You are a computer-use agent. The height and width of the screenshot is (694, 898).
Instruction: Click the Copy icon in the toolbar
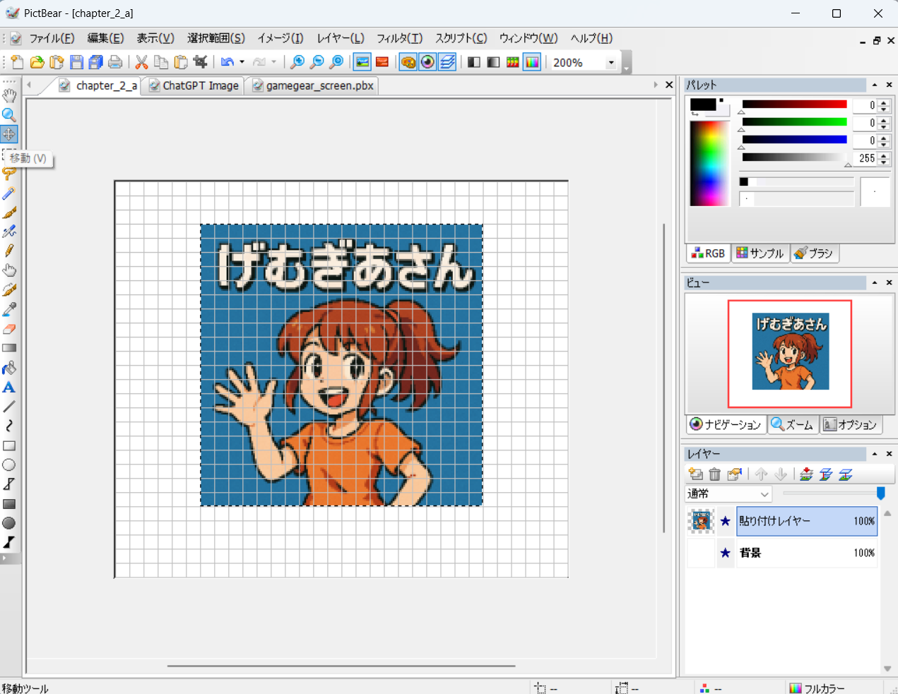point(161,62)
